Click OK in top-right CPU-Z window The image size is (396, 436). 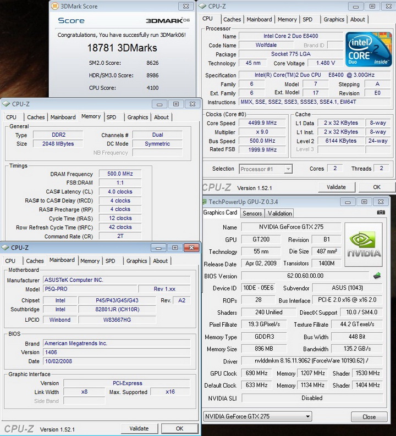(377, 187)
